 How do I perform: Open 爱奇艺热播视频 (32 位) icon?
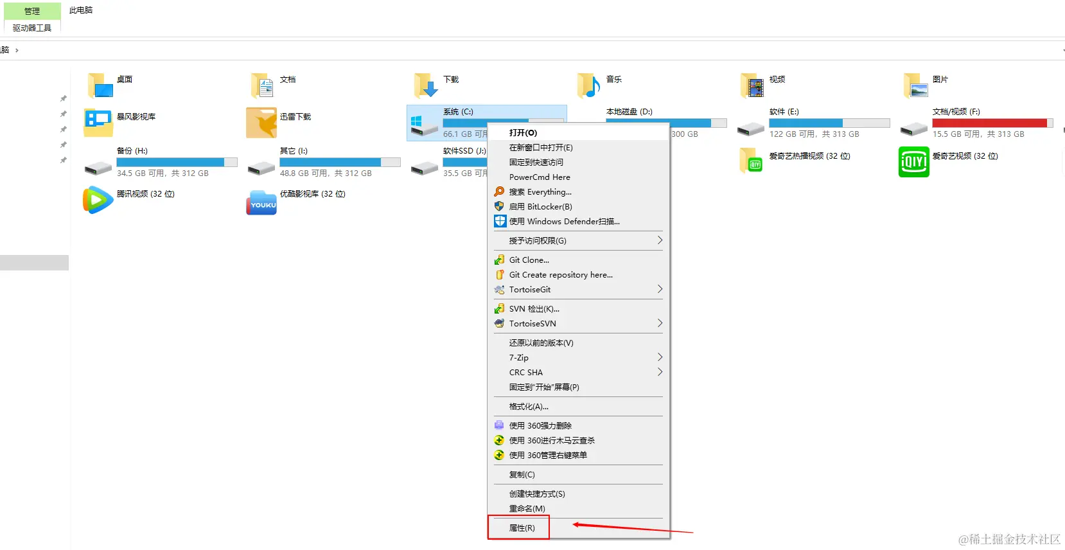751,161
